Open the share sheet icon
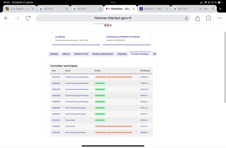This screenshot has height=148, width=226. click(197, 18)
